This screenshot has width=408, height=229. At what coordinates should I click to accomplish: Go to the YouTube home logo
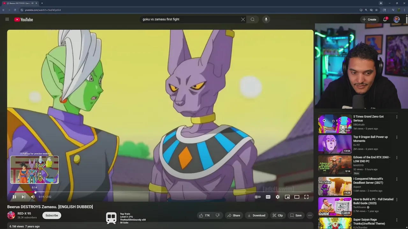click(x=24, y=19)
